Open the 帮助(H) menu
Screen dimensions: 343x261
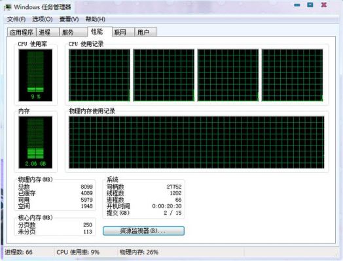[95, 20]
